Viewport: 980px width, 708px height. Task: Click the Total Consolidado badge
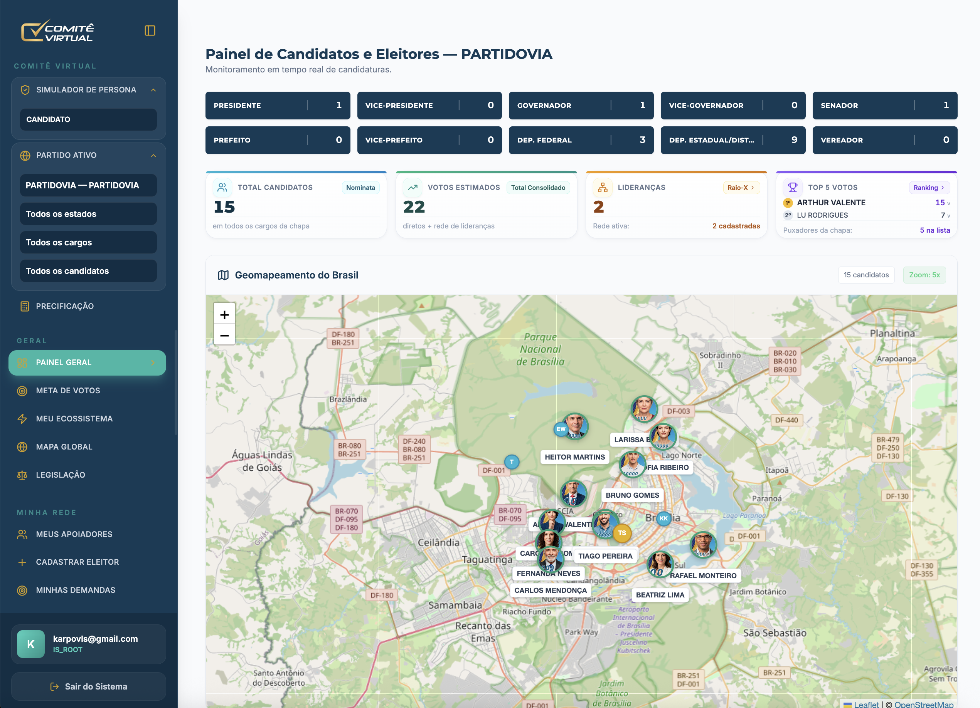coord(538,188)
